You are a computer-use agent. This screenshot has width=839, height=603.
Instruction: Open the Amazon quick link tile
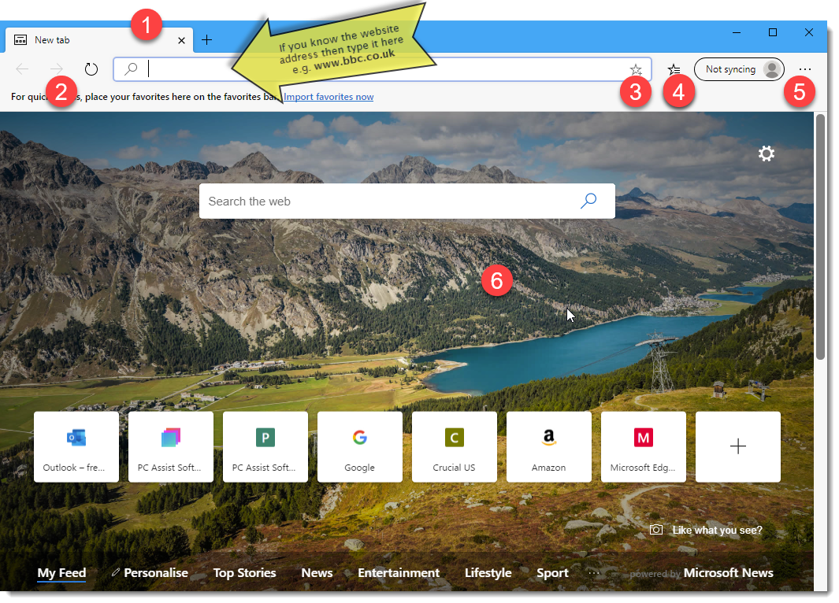coord(549,447)
